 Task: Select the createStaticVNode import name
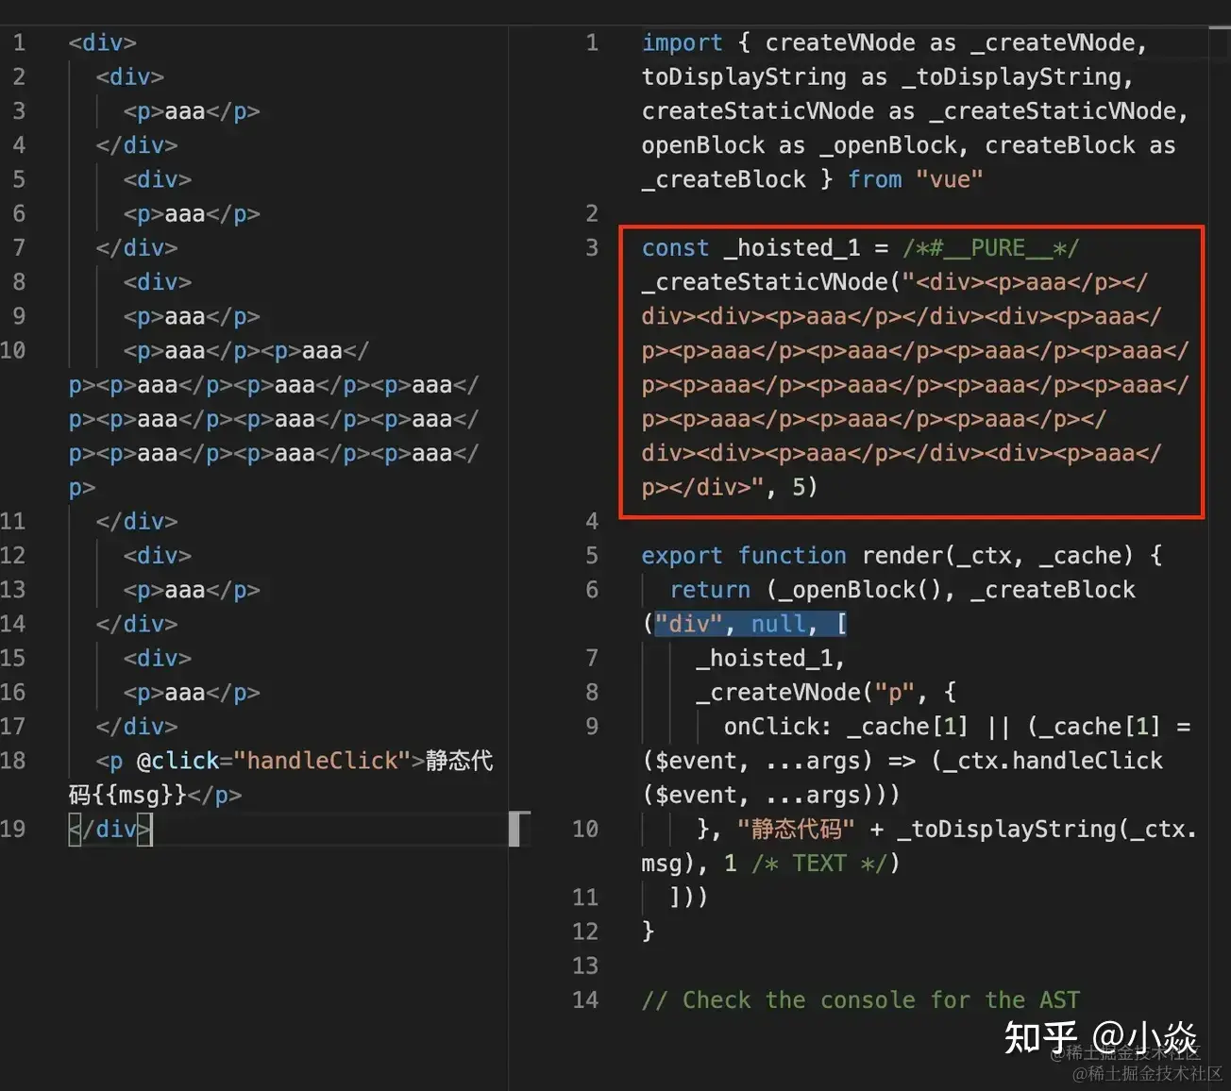coord(756,110)
